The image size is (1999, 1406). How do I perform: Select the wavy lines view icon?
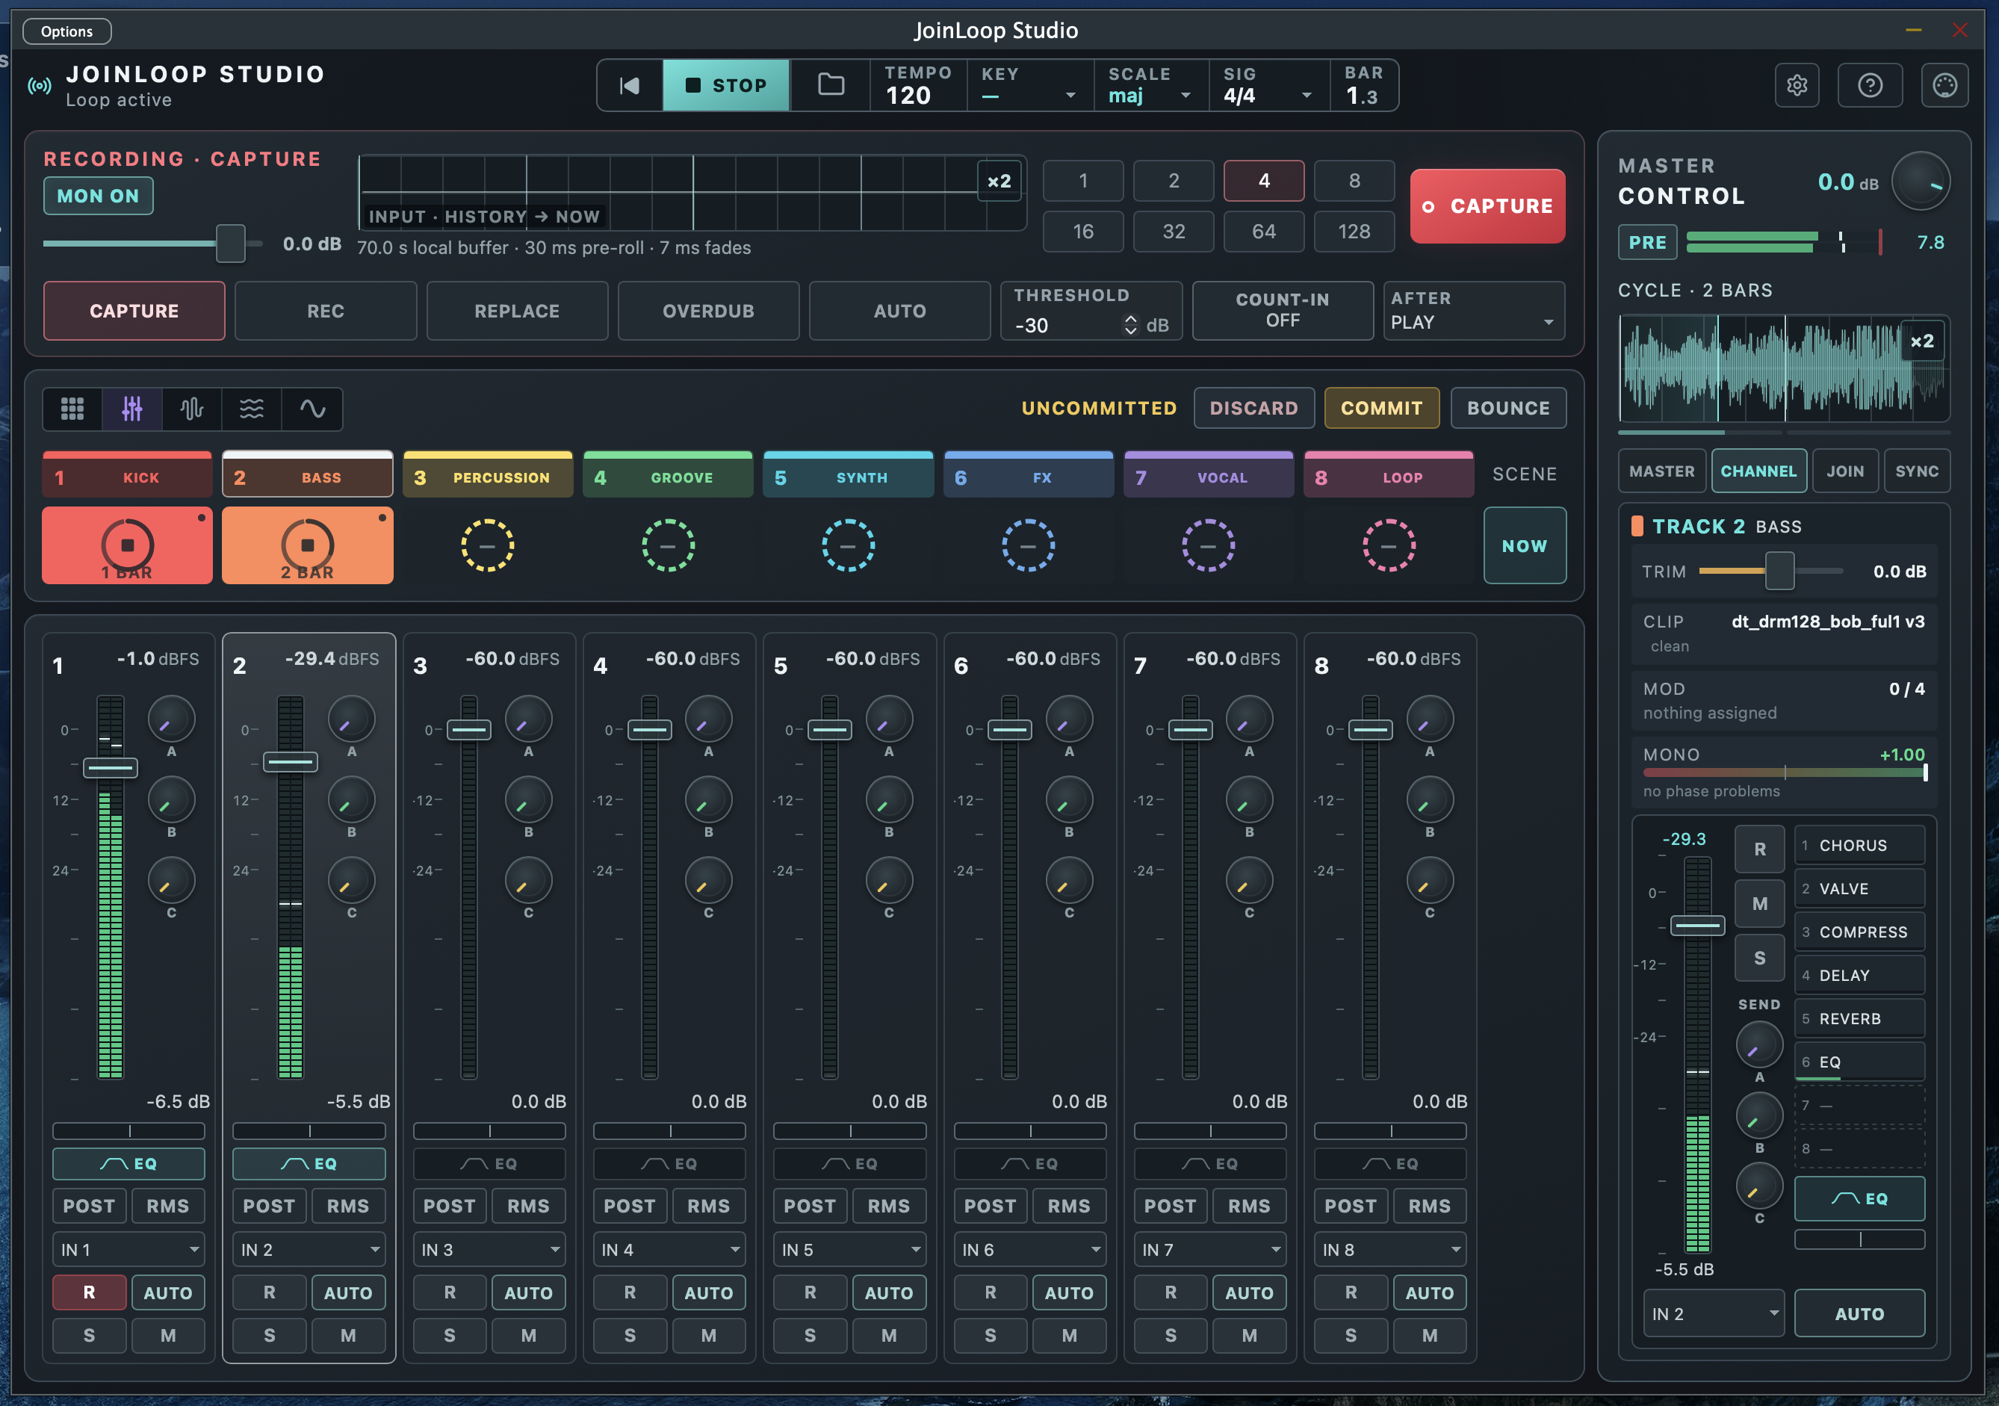(x=252, y=409)
